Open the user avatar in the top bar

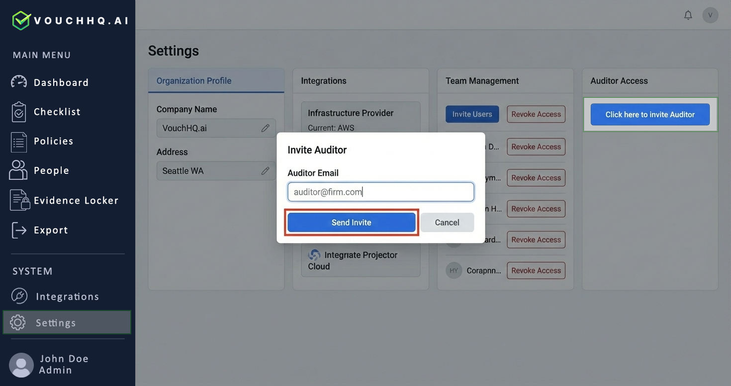710,15
